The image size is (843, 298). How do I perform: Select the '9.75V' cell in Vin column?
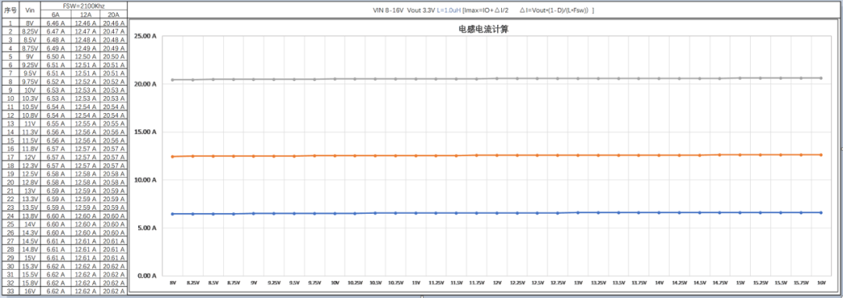(30, 82)
